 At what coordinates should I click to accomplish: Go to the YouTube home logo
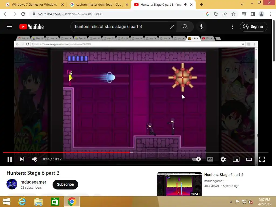coord(32,27)
